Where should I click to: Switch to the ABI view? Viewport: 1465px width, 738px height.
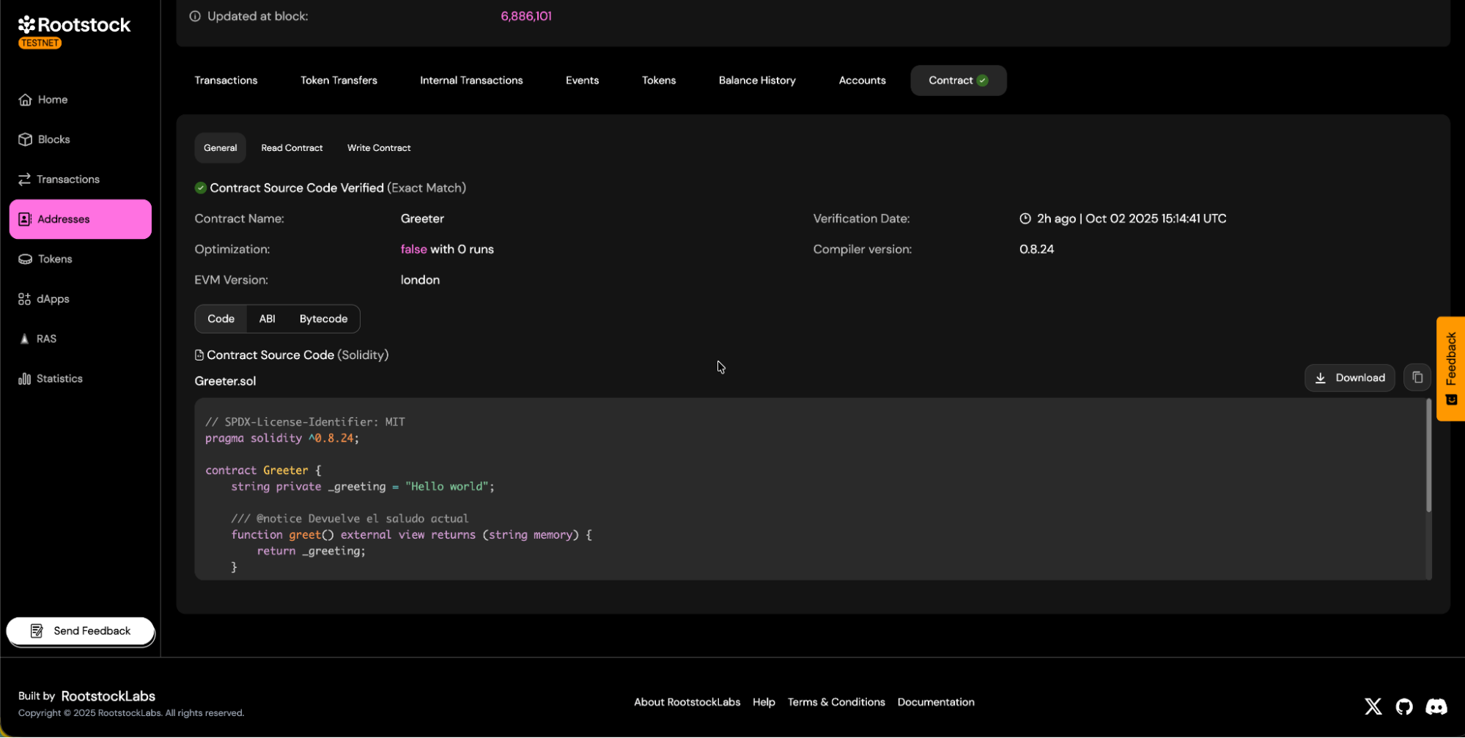pyautogui.click(x=267, y=319)
